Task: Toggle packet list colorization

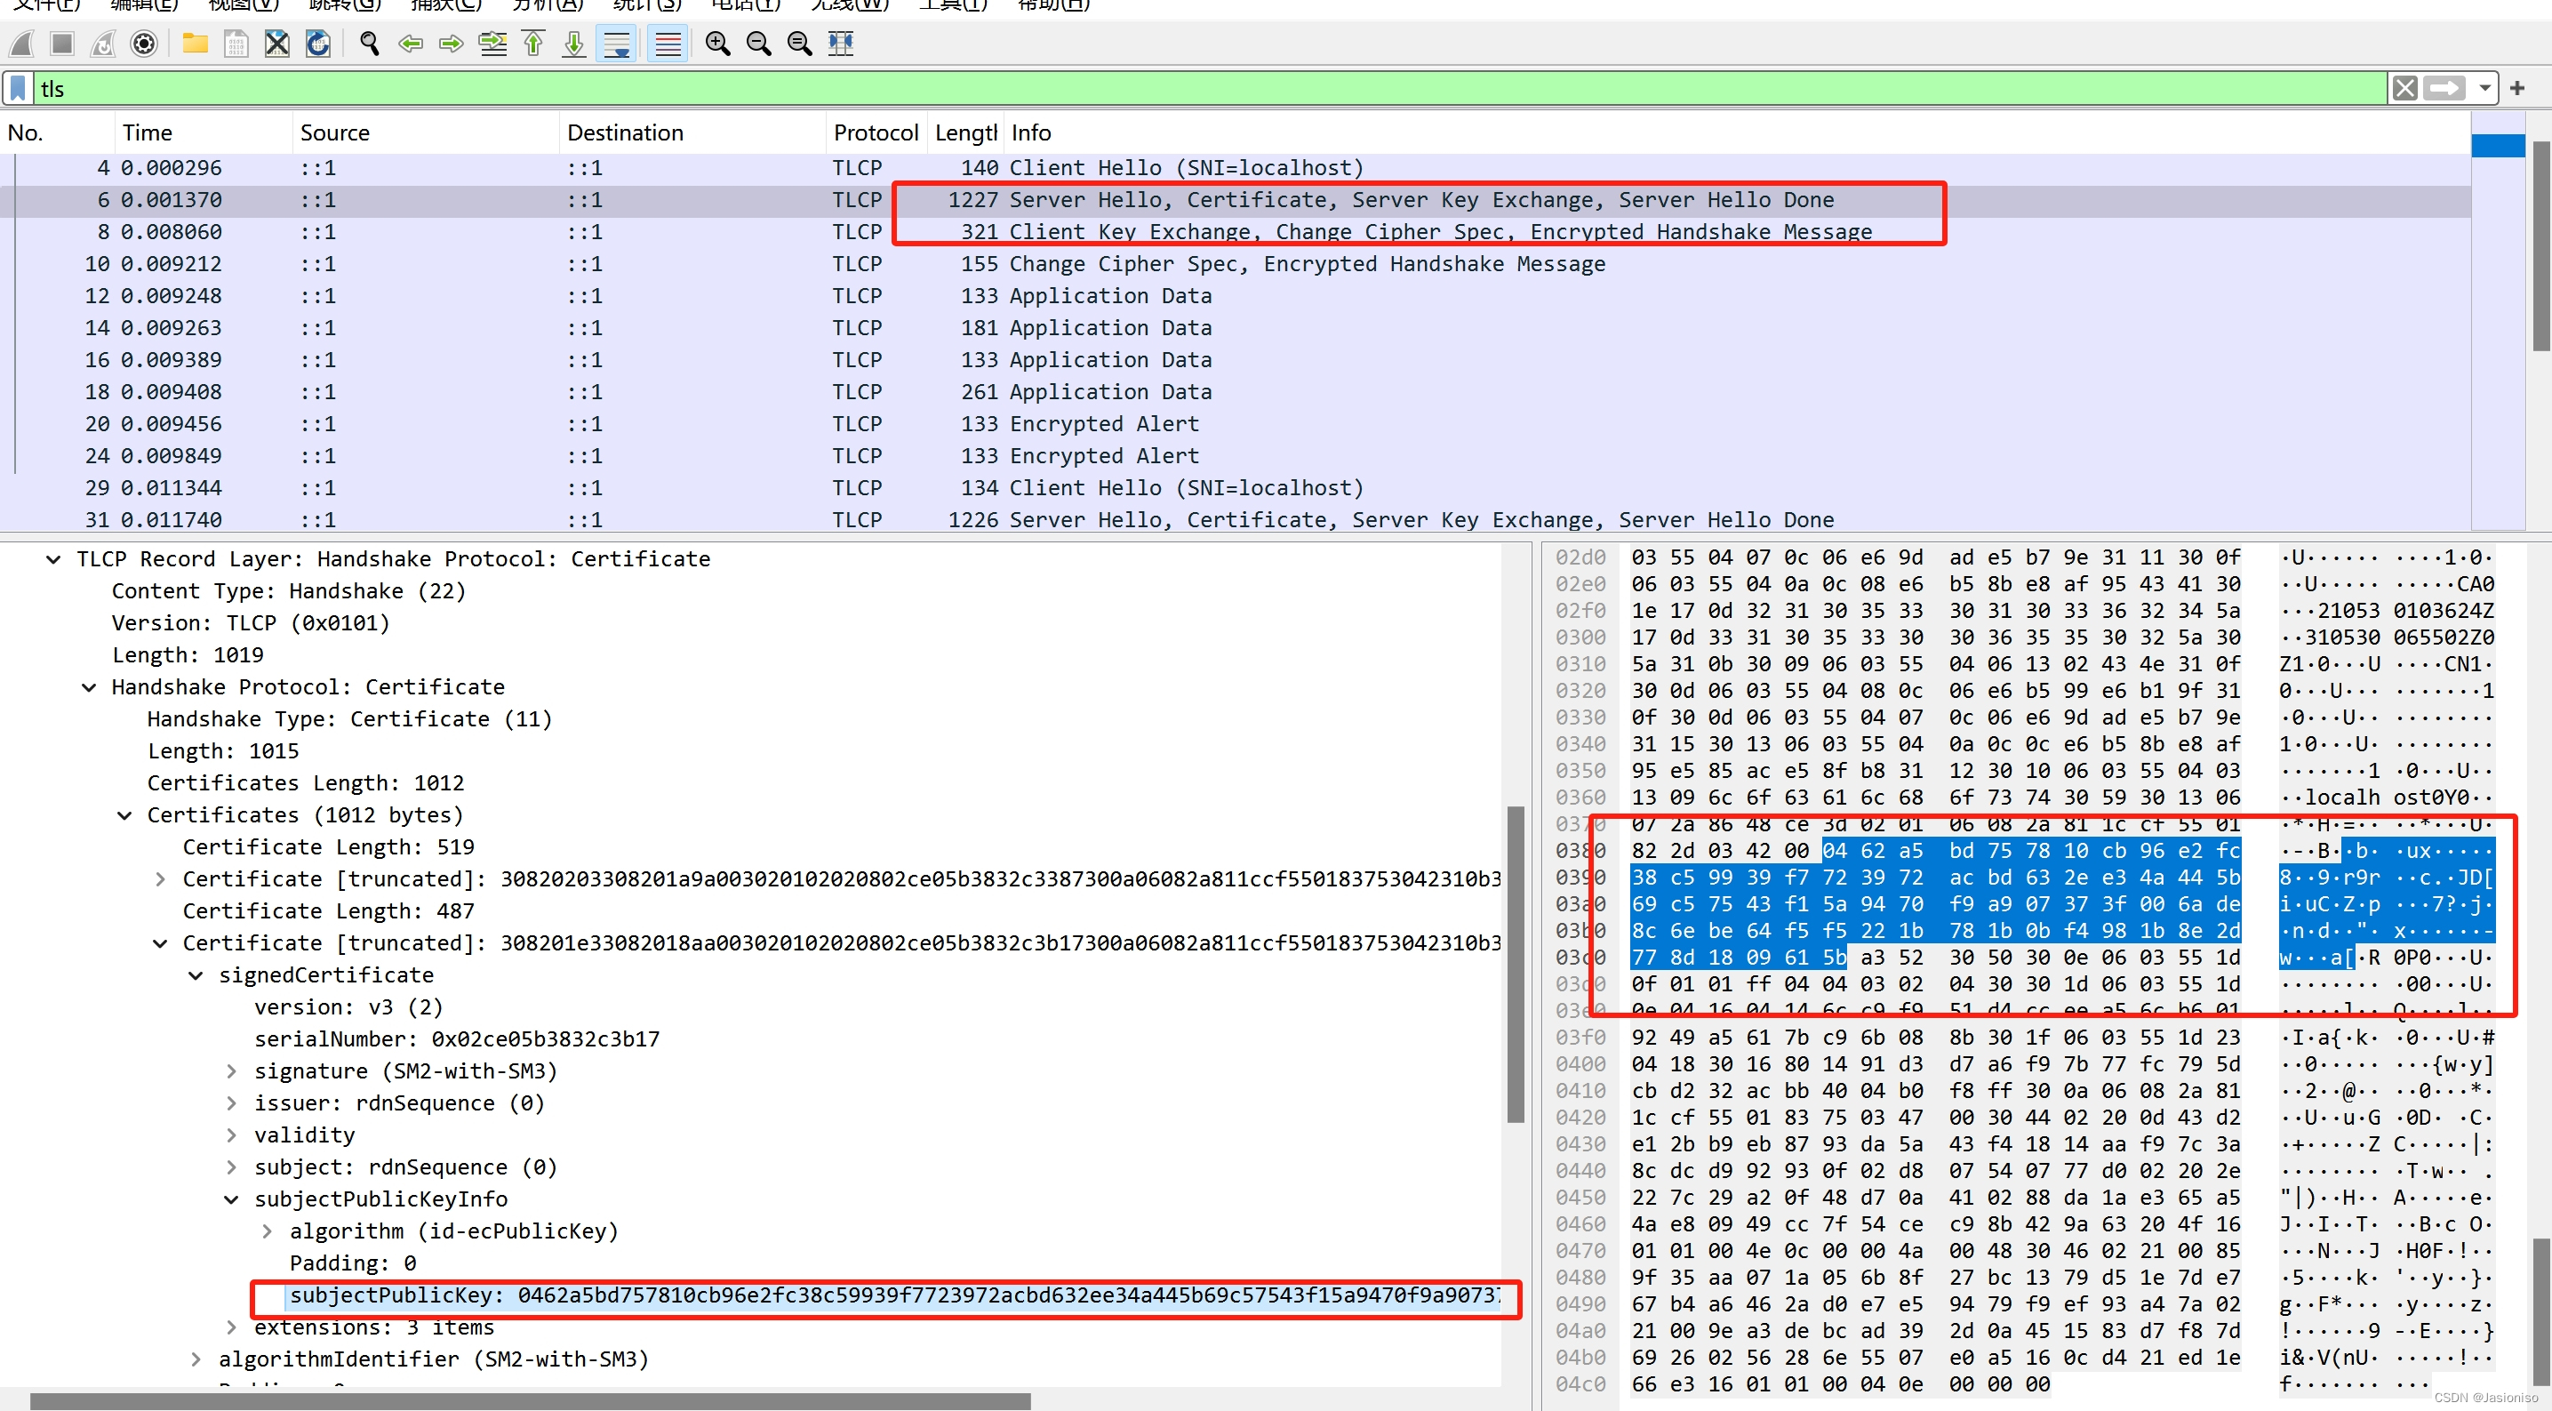Action: [x=668, y=44]
